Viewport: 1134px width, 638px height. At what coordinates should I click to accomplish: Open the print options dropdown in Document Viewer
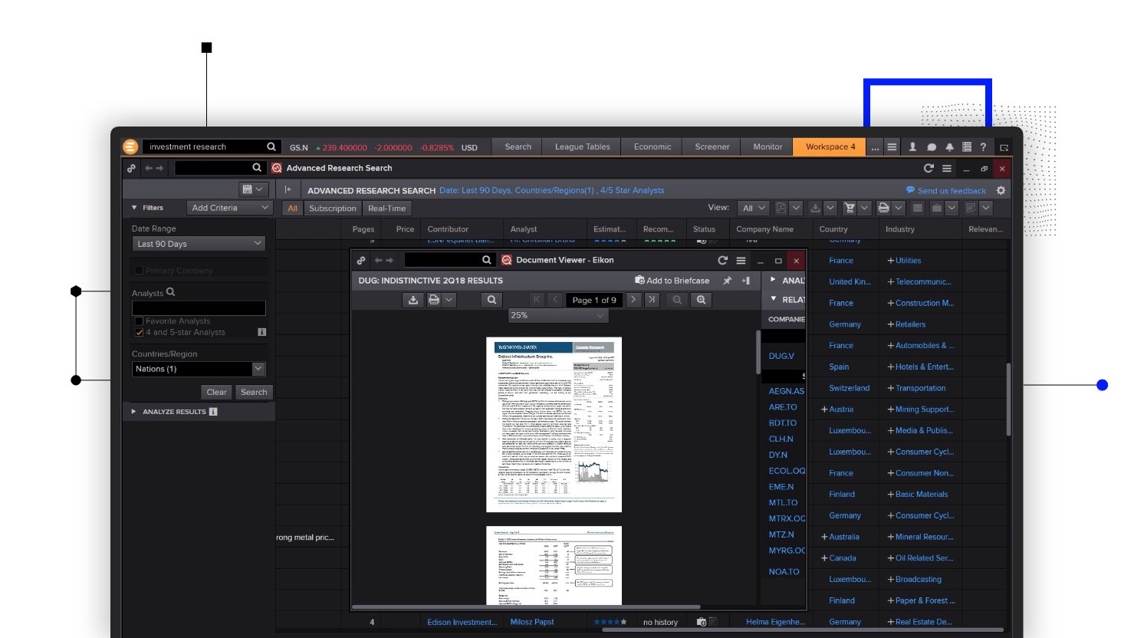(449, 300)
